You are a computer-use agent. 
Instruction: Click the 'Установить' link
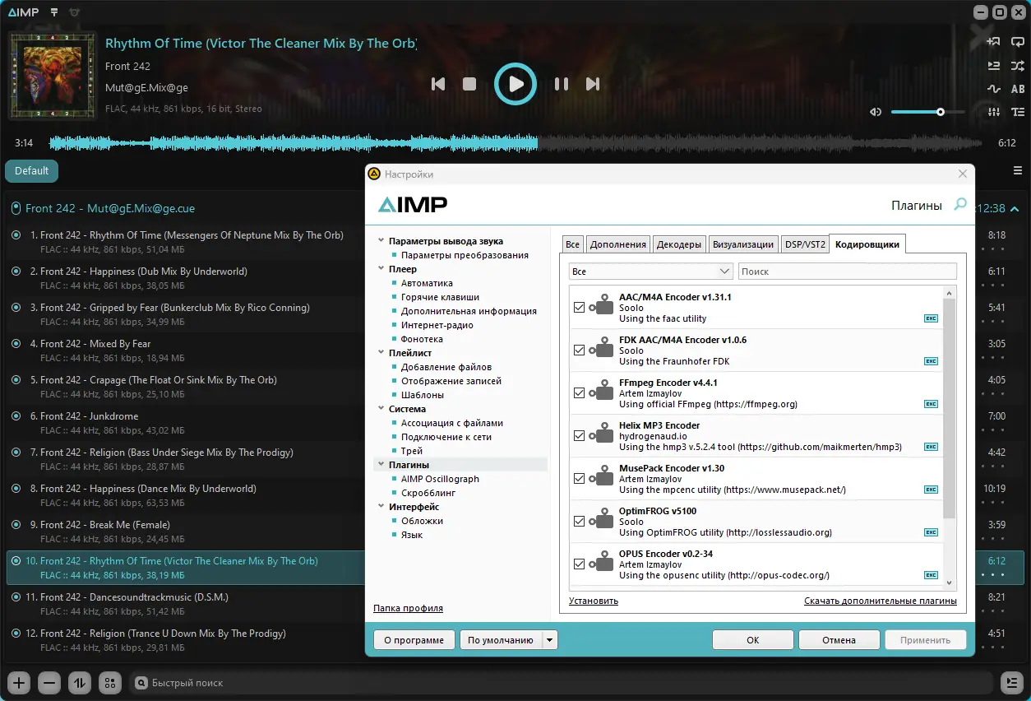click(594, 601)
